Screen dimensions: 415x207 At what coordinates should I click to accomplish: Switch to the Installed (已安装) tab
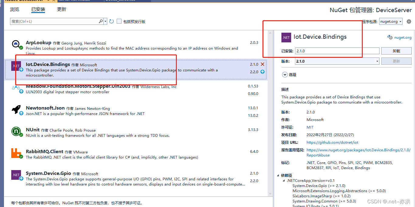pos(38,9)
